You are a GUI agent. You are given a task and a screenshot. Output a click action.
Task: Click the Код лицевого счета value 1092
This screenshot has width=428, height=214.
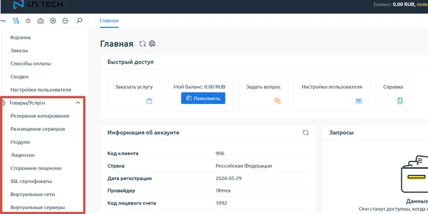coord(221,203)
